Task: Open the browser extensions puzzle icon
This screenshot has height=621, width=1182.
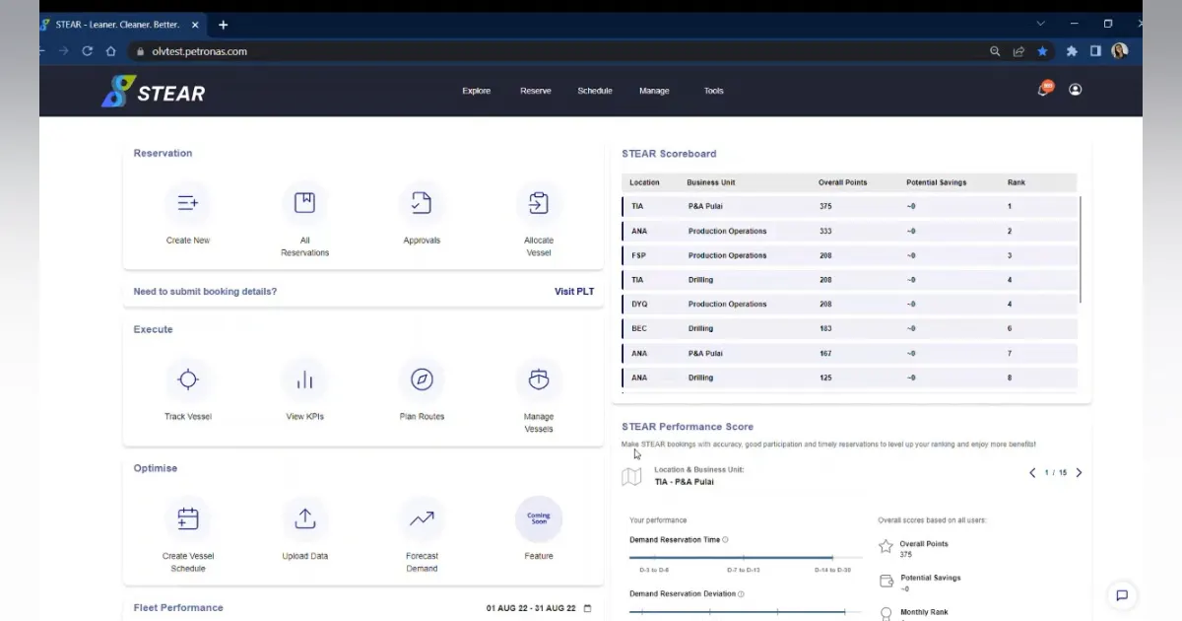Action: tap(1072, 51)
